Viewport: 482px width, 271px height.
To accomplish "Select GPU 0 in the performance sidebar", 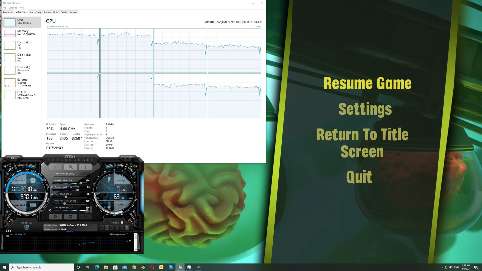I will pyautogui.click(x=21, y=95).
